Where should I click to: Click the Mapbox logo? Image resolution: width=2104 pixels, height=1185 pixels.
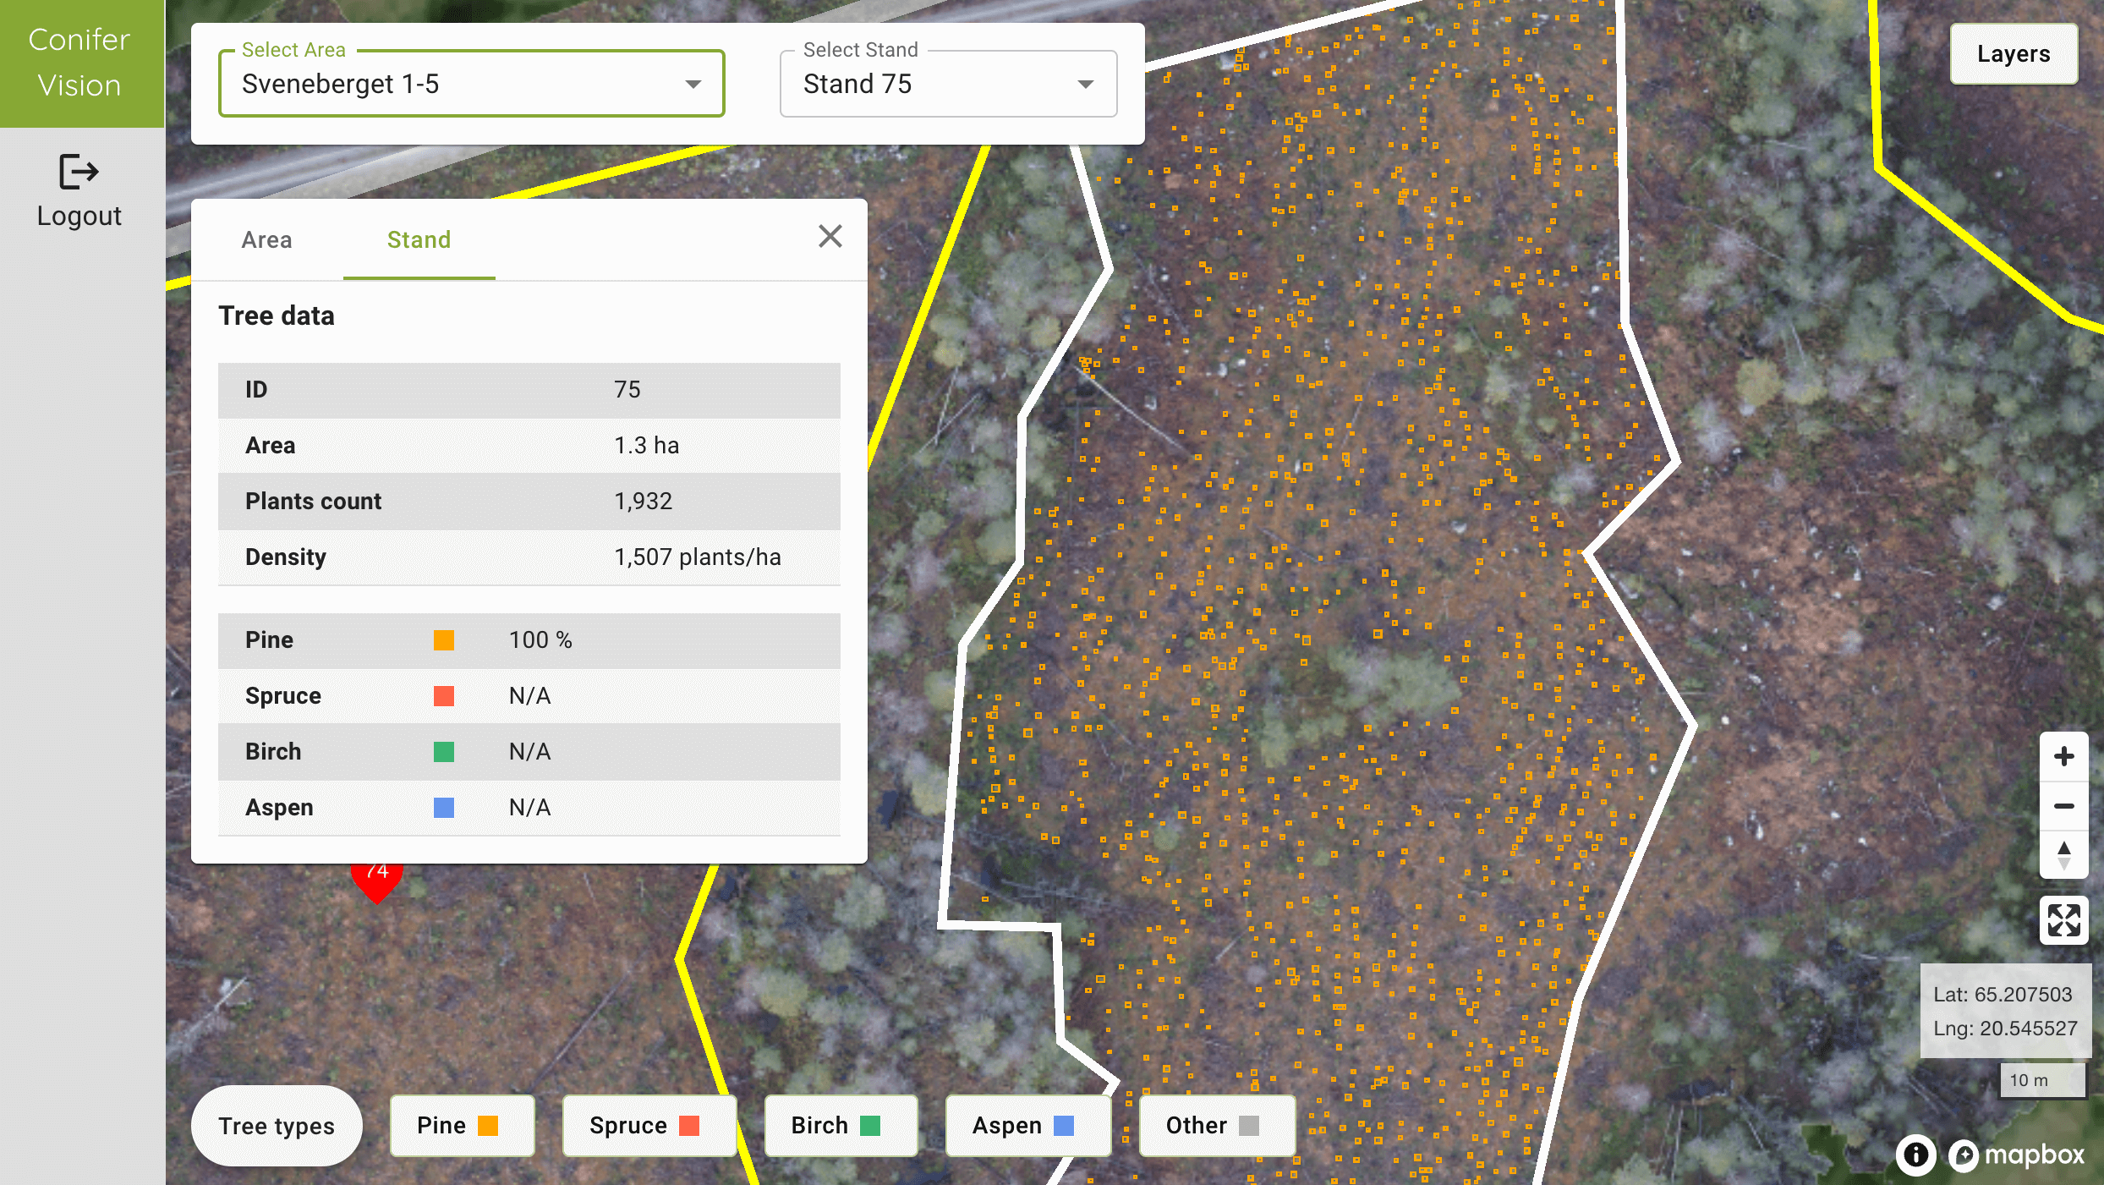(x=2017, y=1155)
